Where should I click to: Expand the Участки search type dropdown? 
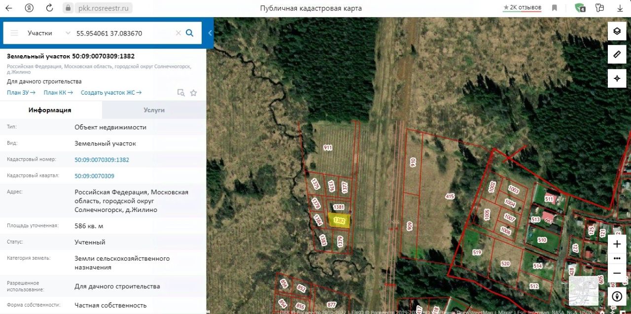(x=48, y=33)
